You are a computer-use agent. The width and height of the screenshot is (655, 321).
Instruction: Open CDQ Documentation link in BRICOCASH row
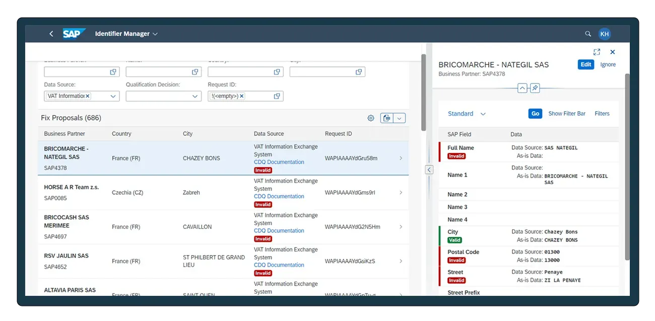click(x=279, y=230)
